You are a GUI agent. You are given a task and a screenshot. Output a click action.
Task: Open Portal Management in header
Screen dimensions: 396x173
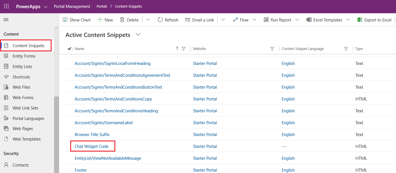click(72, 6)
